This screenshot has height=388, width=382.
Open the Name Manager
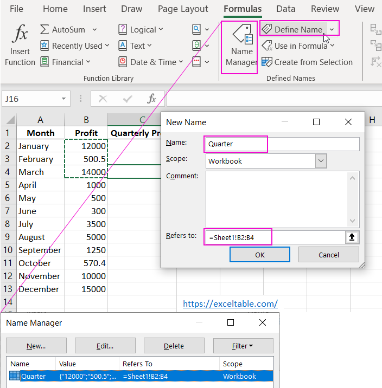pos(241,46)
